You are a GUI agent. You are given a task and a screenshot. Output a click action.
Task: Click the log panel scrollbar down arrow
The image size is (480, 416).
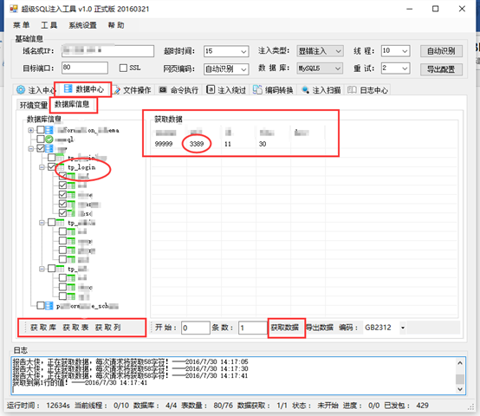(x=459, y=389)
